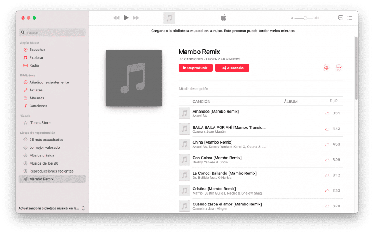Sort by the CANCIÓN column header

pos(201,102)
